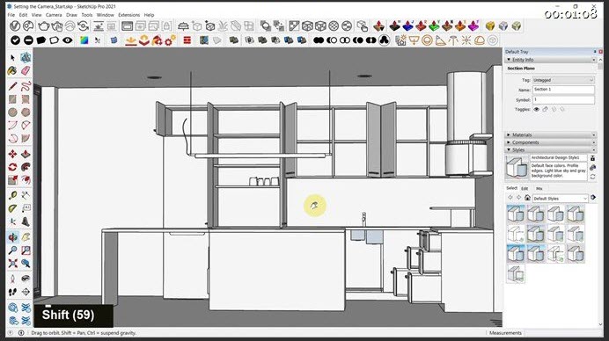This screenshot has width=609, height=341.
Task: Click the styles details arrow button
Action: pyautogui.click(x=593, y=198)
